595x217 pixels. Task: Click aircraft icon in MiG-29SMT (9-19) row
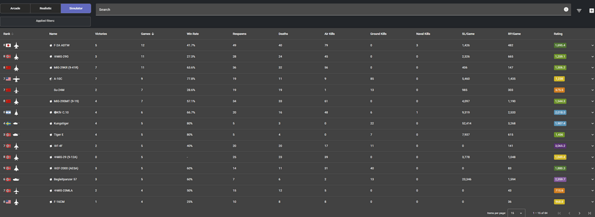tap(16, 101)
